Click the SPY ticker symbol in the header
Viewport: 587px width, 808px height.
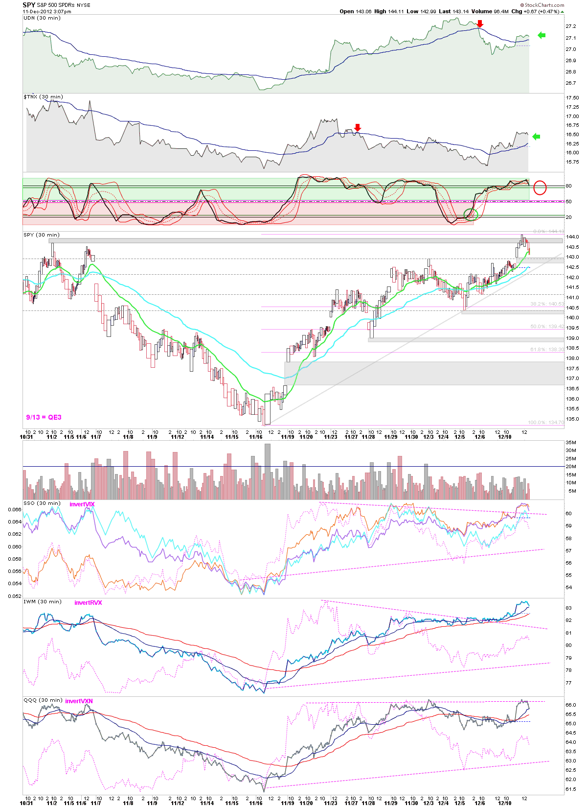(x=29, y=5)
